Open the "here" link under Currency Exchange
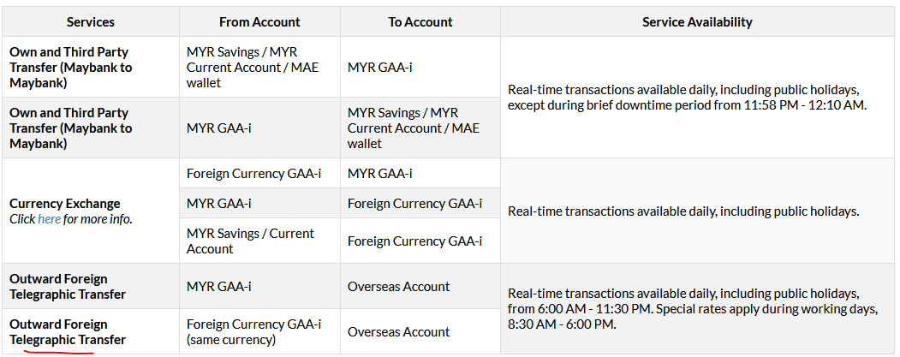Image resolution: width=900 pixels, height=357 pixels. tap(49, 219)
